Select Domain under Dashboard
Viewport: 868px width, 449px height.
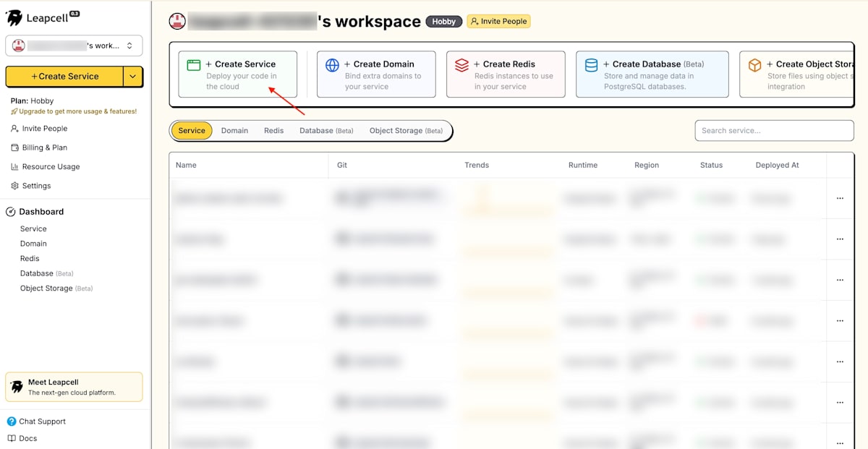[33, 244]
